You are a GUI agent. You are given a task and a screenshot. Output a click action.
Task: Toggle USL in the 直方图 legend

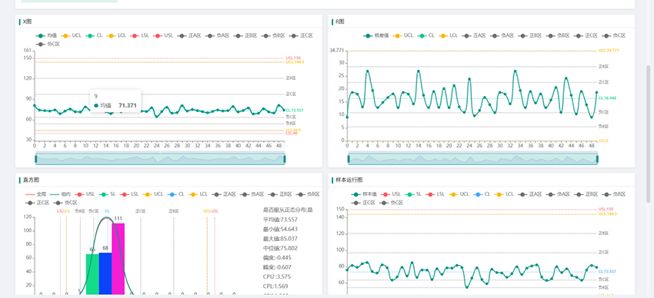(85, 194)
